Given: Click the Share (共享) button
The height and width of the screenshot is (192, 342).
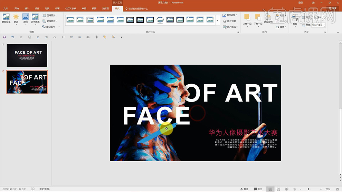Looking at the screenshot, I should pyautogui.click(x=333, y=9).
